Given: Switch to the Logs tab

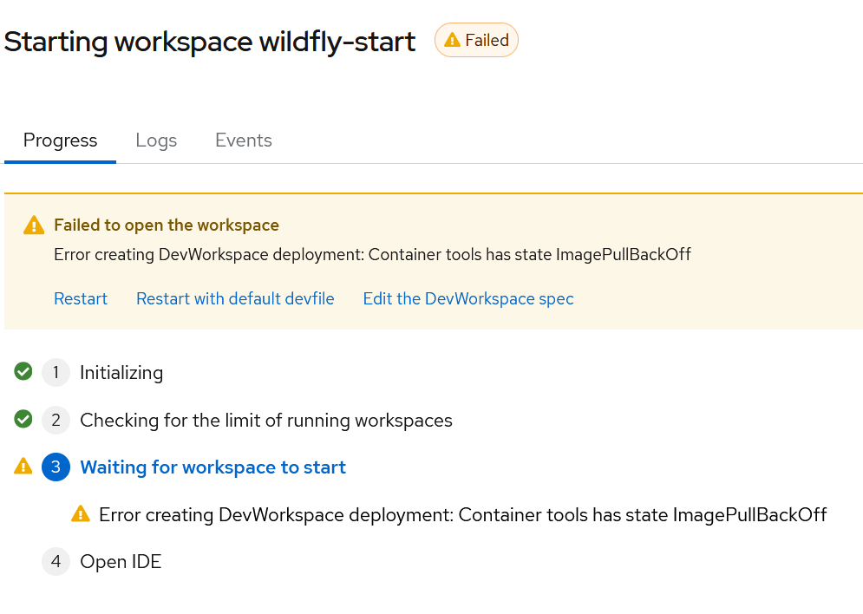Looking at the screenshot, I should pyautogui.click(x=156, y=140).
